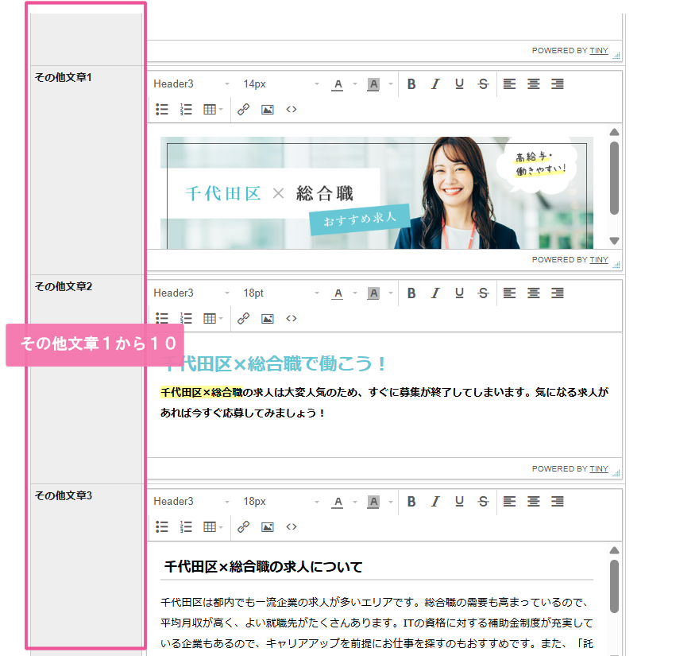Open Header3 format dropdown in その他文章2
This screenshot has width=699, height=656.
point(191,293)
